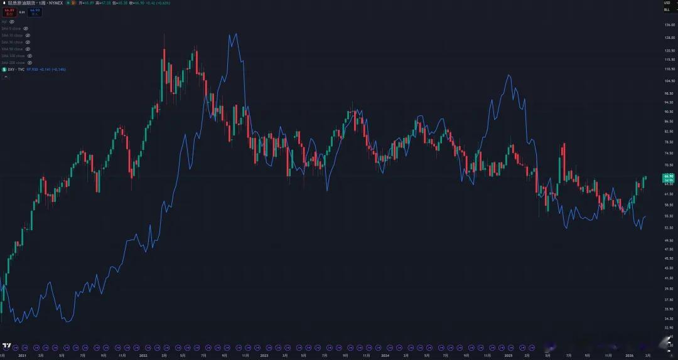Toggle the eye icon beside SMA 50 close

pyautogui.click(x=28, y=49)
